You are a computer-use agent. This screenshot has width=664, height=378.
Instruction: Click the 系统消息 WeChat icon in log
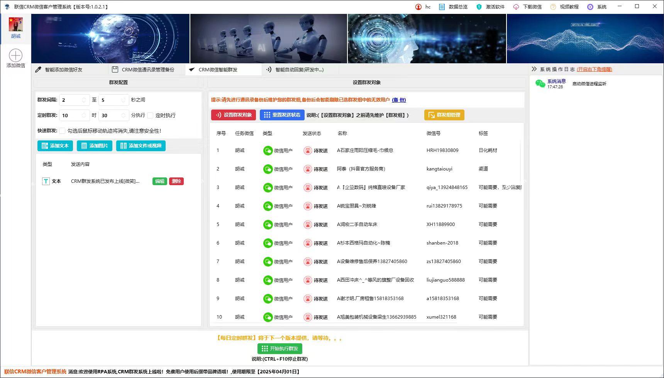click(x=540, y=84)
